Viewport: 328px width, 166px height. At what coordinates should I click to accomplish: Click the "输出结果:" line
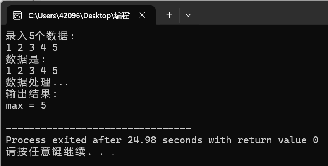pos(32,94)
